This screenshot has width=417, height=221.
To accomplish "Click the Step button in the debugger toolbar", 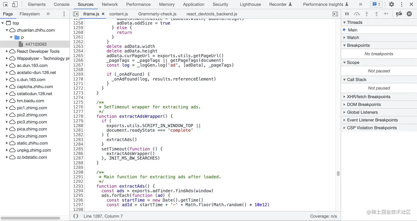I will tap(386, 14).
